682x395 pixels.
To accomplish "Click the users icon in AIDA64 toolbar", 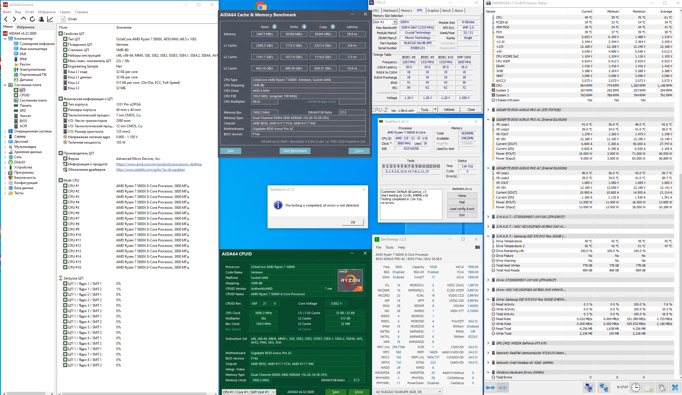I will click(41, 19).
